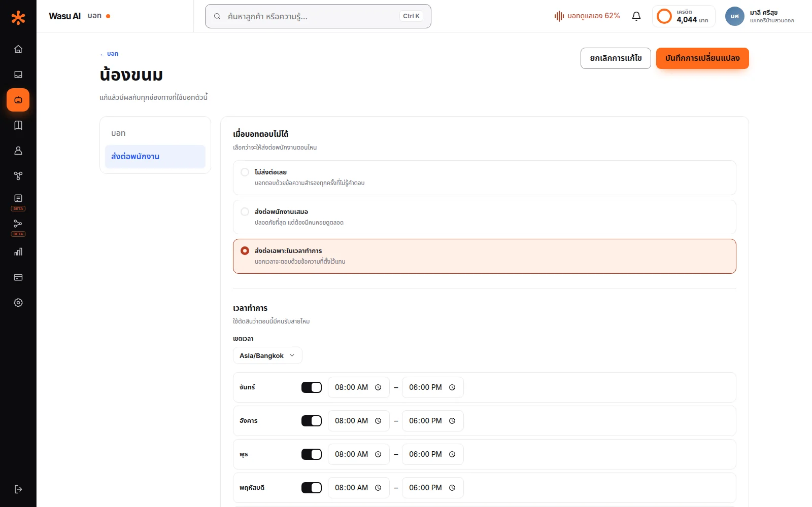Viewport: 812px width, 507px height.
Task: Open the พฤหัสบดี 06:00 PM end time picker
Action: (433, 488)
